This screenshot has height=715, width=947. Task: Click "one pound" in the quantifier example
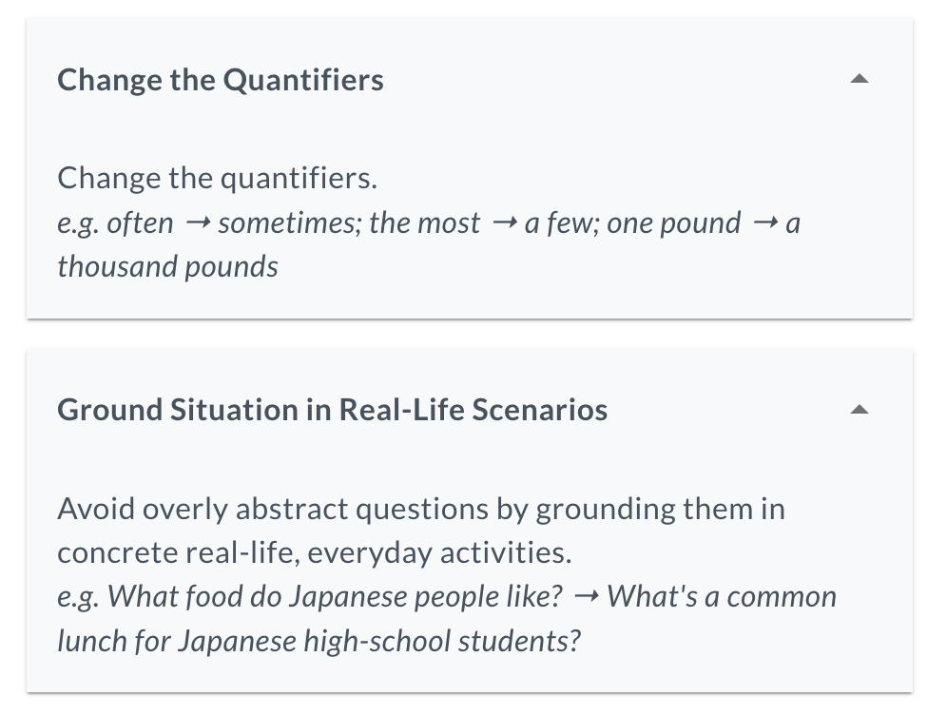click(673, 223)
